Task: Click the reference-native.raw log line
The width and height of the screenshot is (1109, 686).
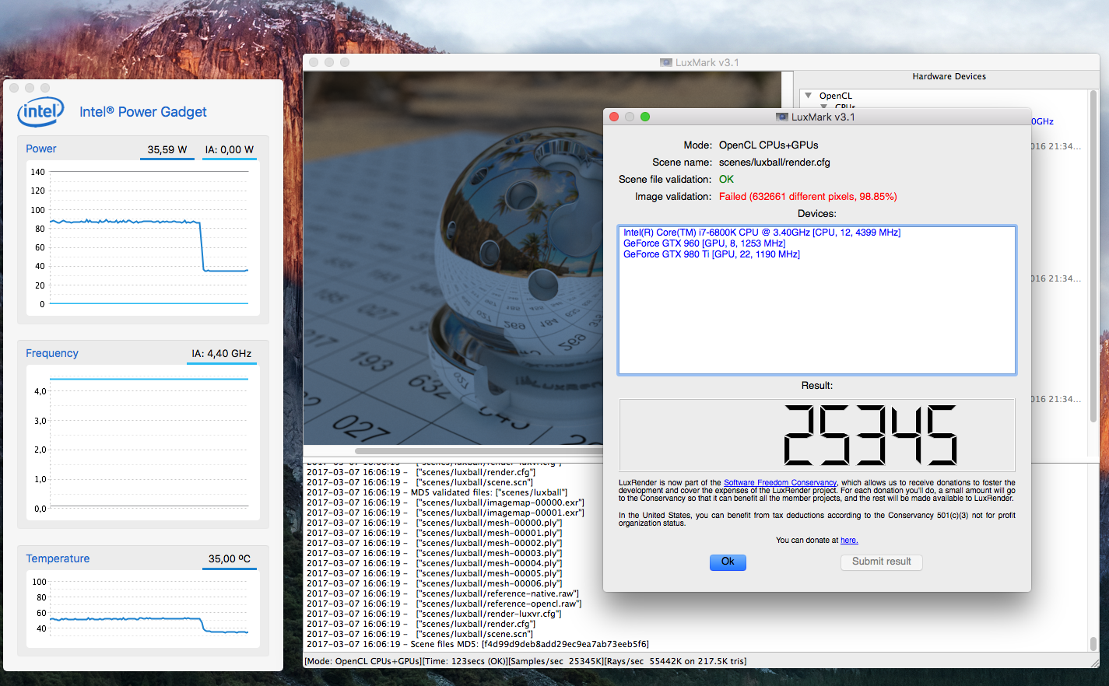Action: [443, 593]
